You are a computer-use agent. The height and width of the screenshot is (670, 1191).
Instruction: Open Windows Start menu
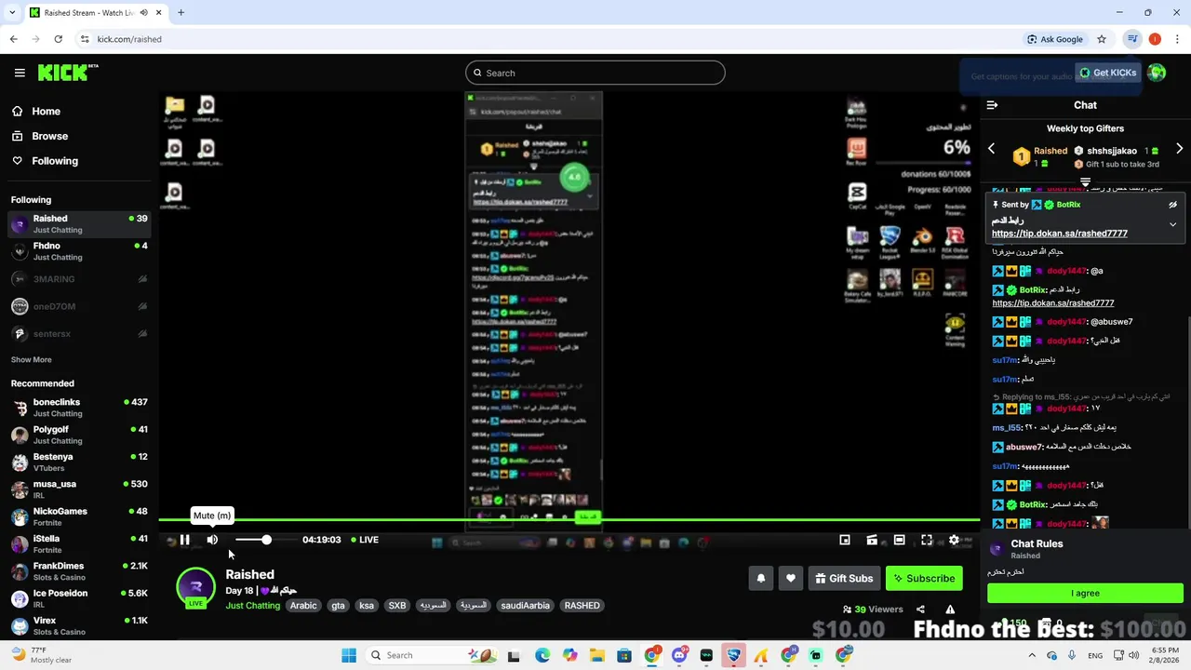[x=348, y=655]
